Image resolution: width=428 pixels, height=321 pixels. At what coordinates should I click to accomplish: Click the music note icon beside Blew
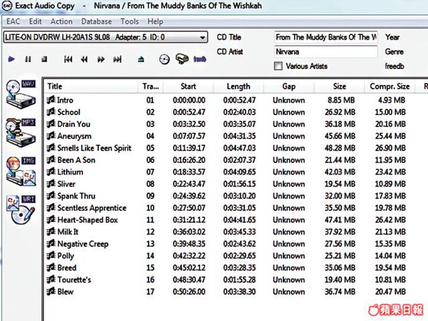pos(51,292)
